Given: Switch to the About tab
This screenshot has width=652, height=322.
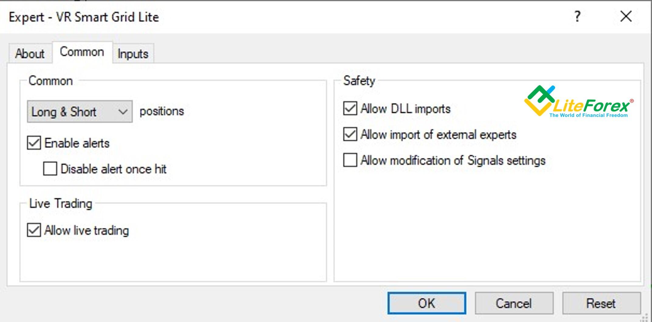Looking at the screenshot, I should (30, 54).
